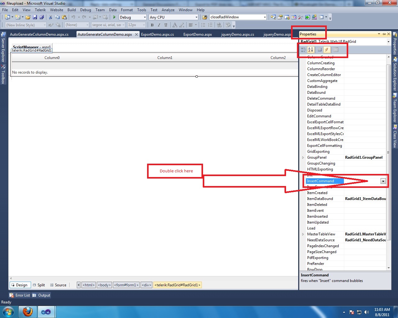Expand the MasterTableView property node
The image size is (398, 318).
tap(303, 234)
